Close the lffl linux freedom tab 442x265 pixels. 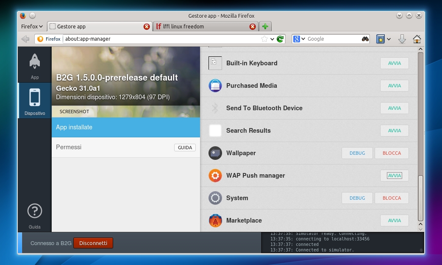pos(253,26)
